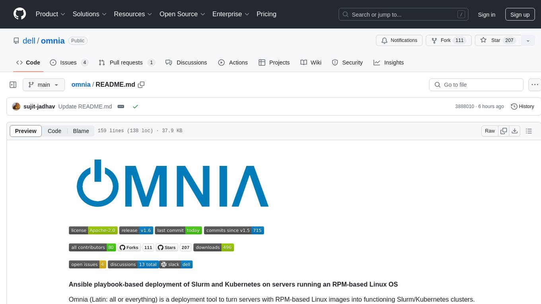Open the open issues 4 badge

(88, 265)
